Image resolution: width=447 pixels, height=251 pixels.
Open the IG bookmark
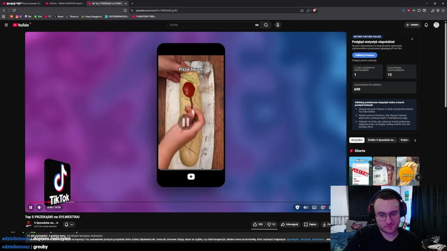coord(19,16)
